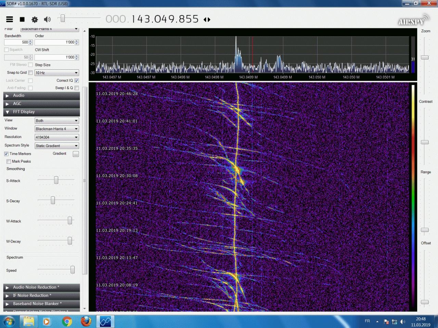Click the 20:30:08 waterfall time marker
The width and height of the screenshot is (438, 328).
(x=117, y=176)
